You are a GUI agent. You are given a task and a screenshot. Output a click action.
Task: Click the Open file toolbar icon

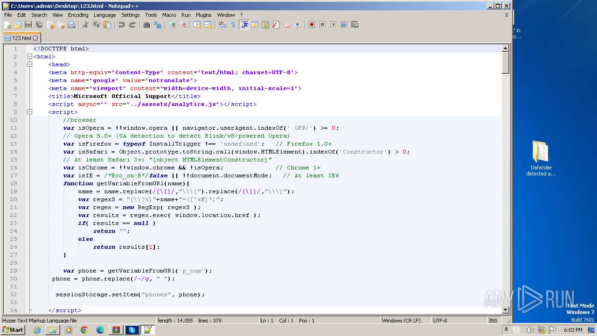pyautogui.click(x=18, y=25)
